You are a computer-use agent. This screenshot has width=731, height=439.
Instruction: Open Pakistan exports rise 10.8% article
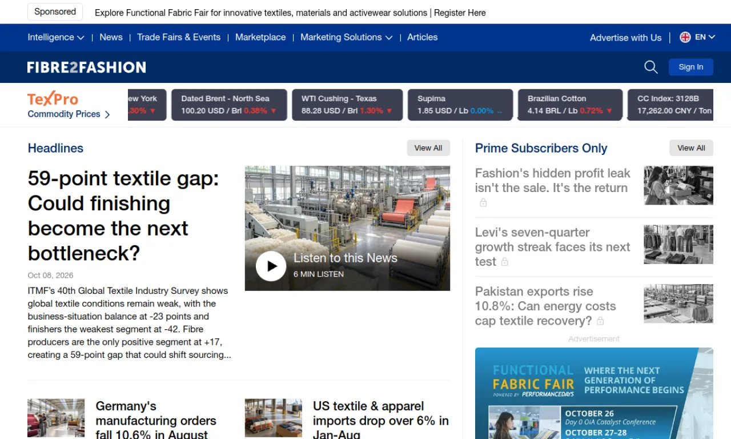tap(545, 306)
